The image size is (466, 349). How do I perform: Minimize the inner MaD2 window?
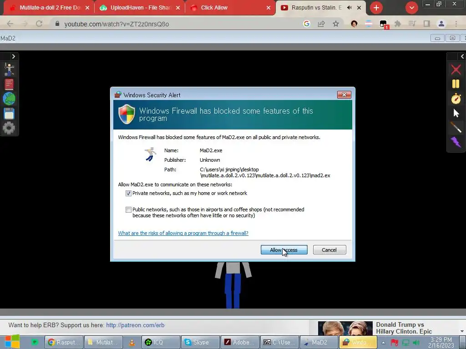(x=437, y=38)
